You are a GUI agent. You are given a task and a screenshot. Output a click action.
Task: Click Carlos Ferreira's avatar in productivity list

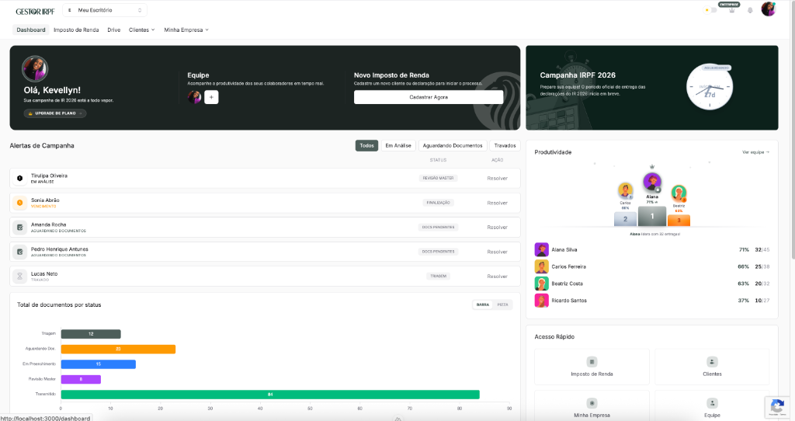[x=541, y=266]
